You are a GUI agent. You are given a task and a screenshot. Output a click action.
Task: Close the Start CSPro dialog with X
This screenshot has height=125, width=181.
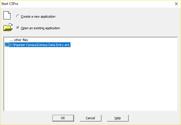click(x=176, y=3)
